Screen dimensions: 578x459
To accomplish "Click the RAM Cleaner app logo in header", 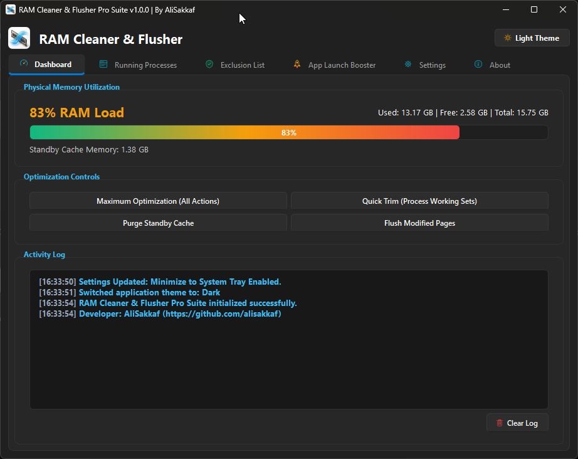I will (x=19, y=38).
